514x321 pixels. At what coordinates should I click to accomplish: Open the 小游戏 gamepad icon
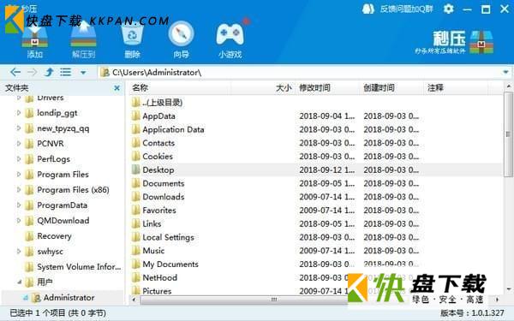(230, 40)
